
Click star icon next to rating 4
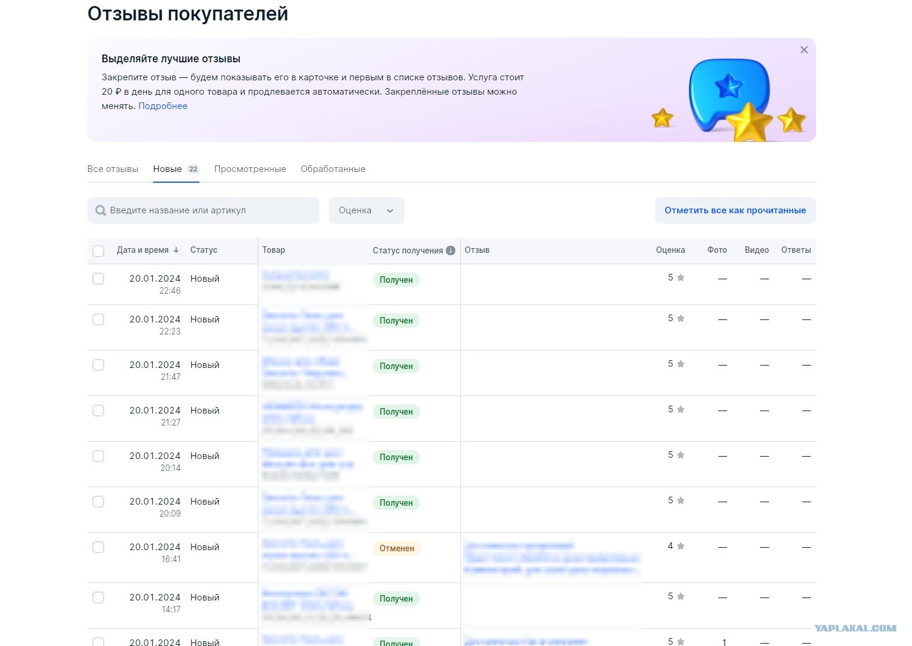click(x=681, y=546)
